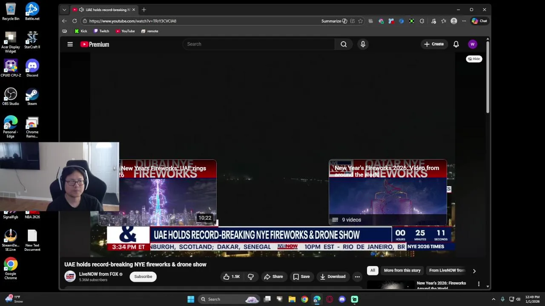Open the YouTube bookmark
545x306 pixels.
(125, 31)
